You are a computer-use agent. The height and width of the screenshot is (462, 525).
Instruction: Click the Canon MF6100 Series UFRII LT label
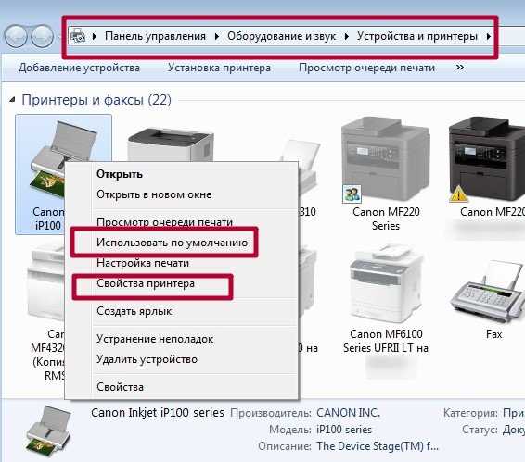(x=386, y=341)
